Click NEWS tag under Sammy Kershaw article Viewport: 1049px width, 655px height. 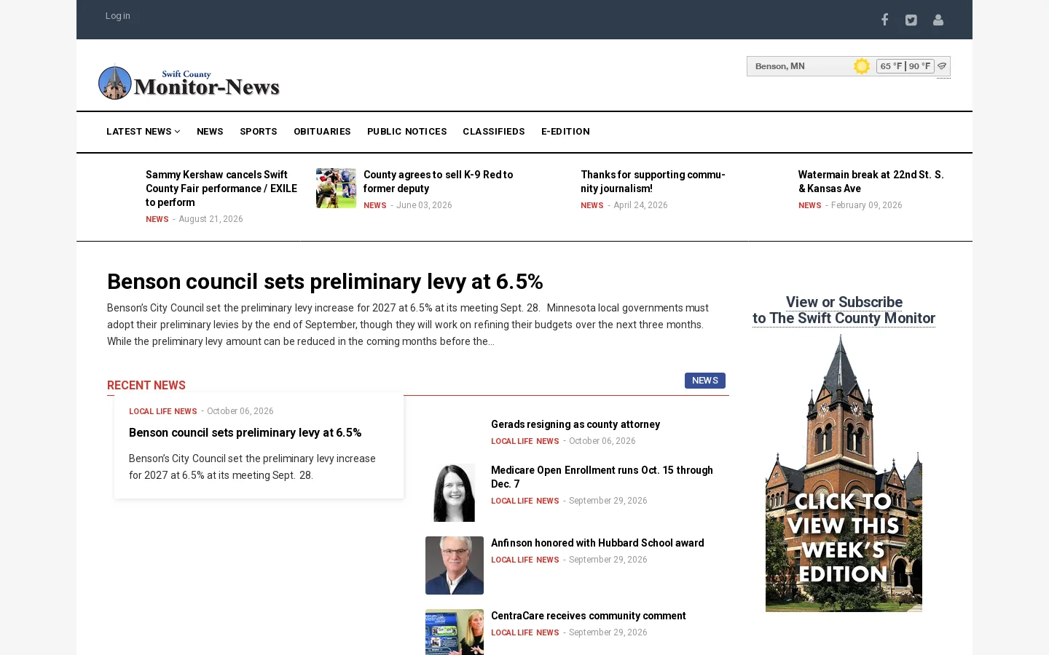click(157, 219)
